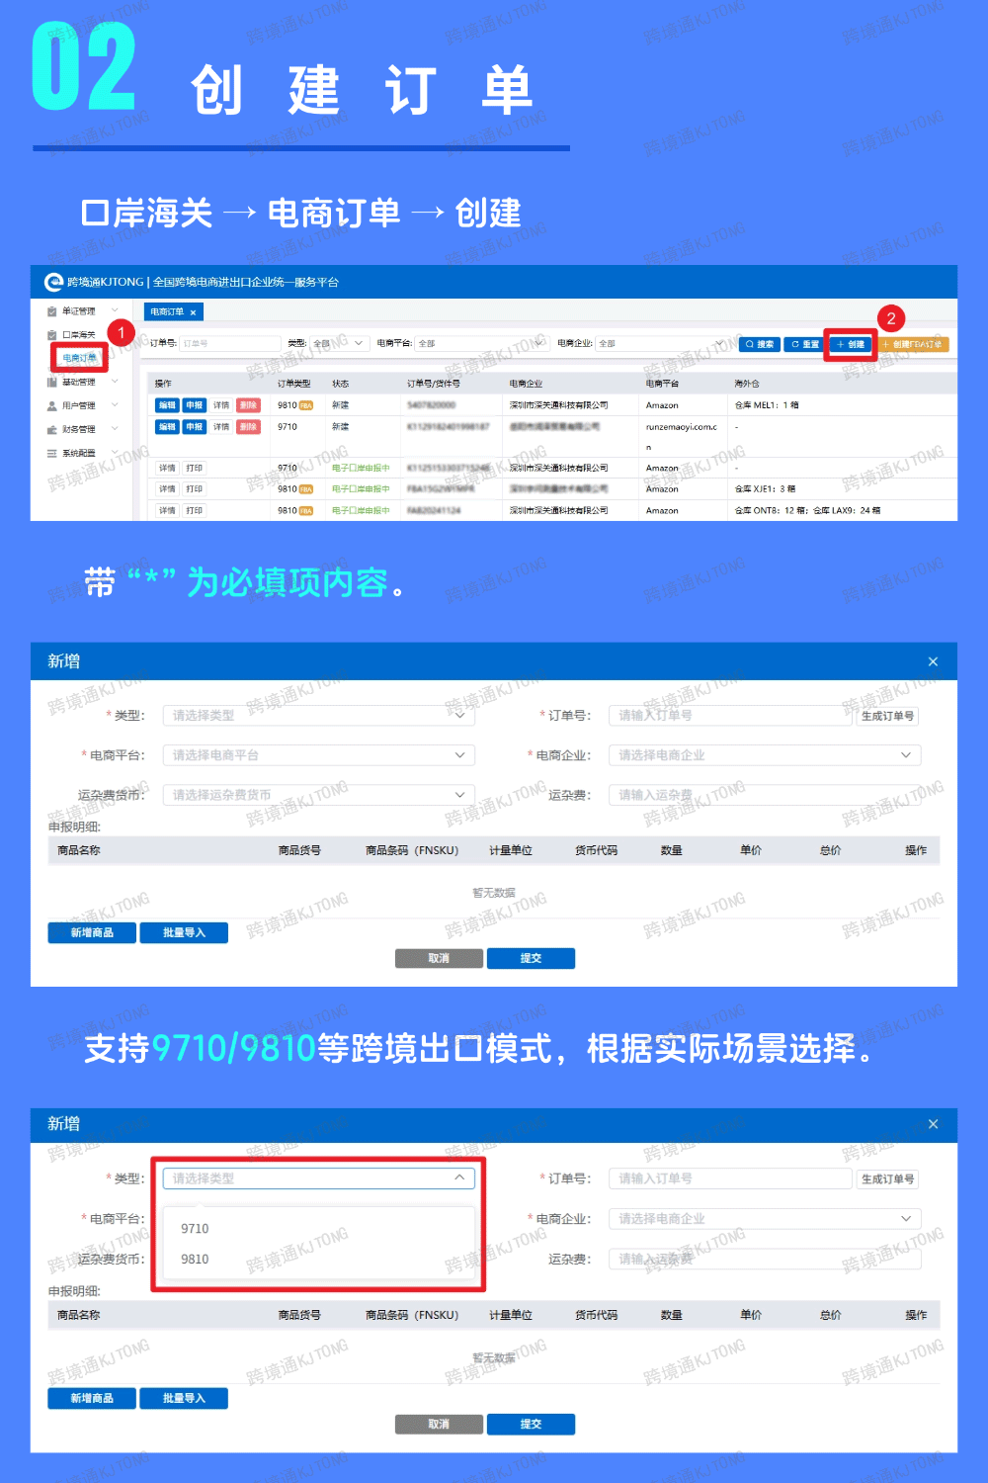Click the KJTONG logo icon in header
988x1483 pixels.
click(53, 283)
